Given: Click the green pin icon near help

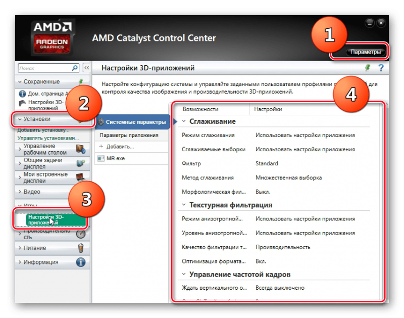Looking at the screenshot, I should point(368,68).
